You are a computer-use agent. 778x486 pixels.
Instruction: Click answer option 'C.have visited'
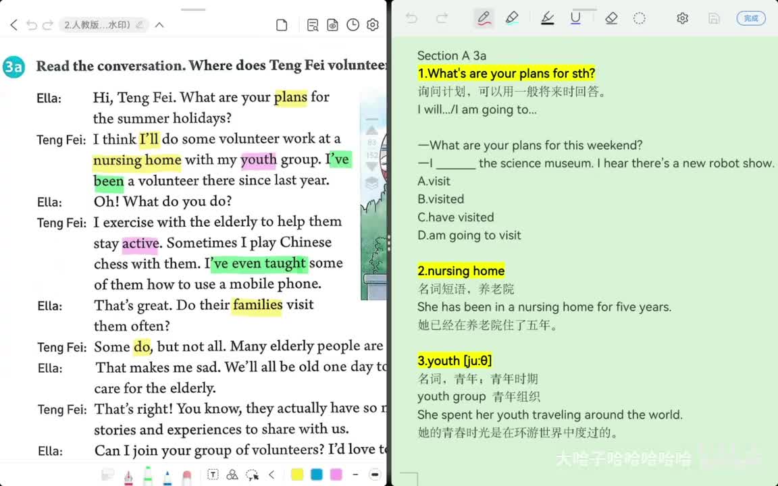[455, 217]
